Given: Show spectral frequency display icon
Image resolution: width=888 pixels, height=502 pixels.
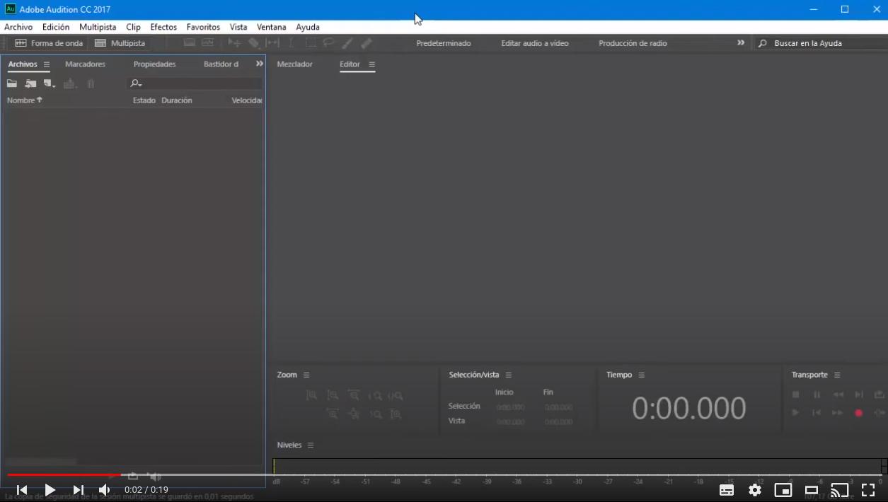Looking at the screenshot, I should click(x=189, y=43).
